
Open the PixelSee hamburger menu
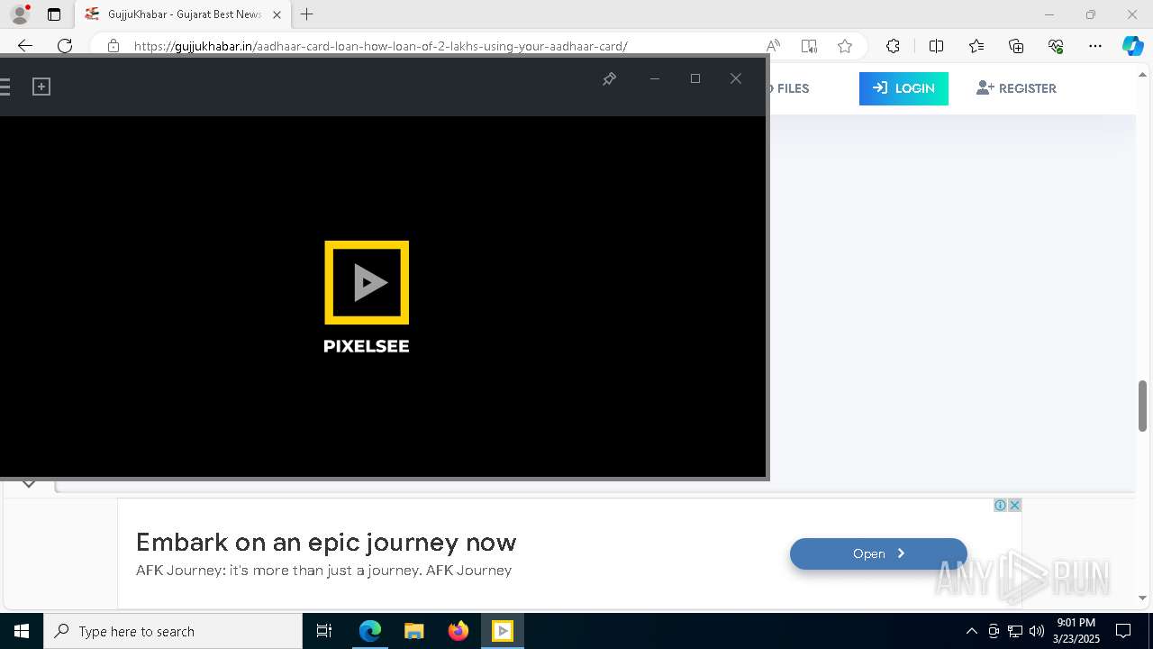point(5,87)
